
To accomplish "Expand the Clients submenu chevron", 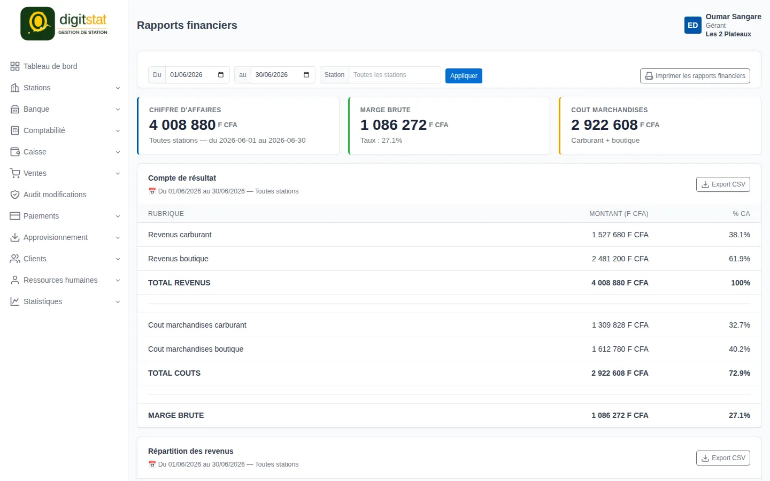I will click(x=118, y=259).
